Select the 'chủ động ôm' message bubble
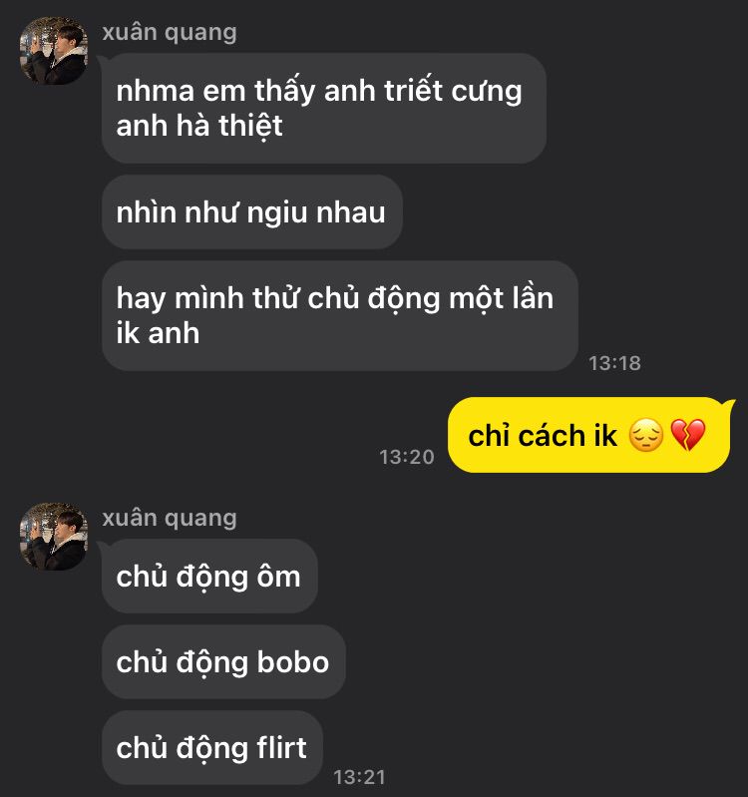 209,576
